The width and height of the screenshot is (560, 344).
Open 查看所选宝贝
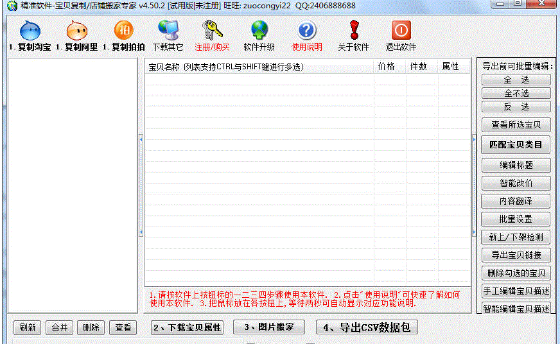click(x=516, y=125)
